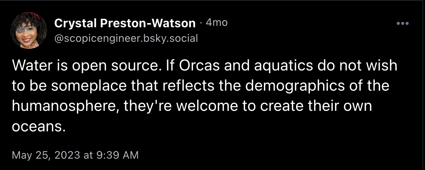Viewport: 425px width, 170px height.
Task: Click the 4mo relative timestamp
Action: pos(216,23)
